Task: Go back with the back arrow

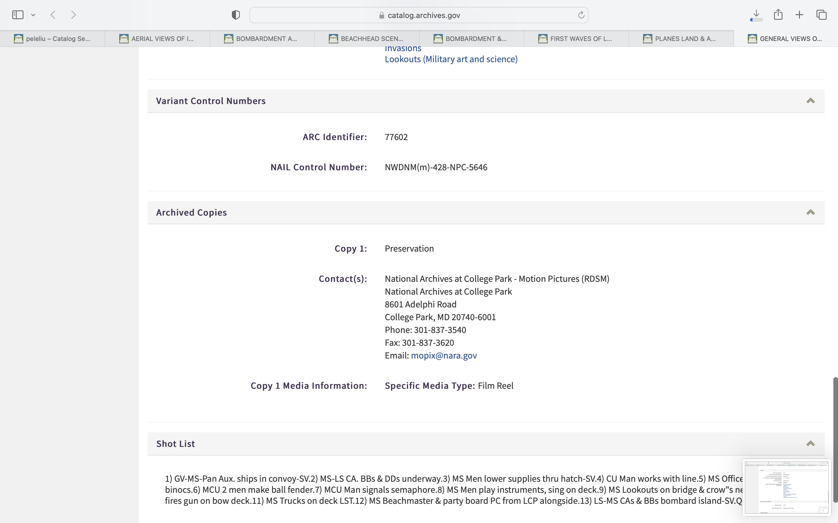Action: pos(53,15)
